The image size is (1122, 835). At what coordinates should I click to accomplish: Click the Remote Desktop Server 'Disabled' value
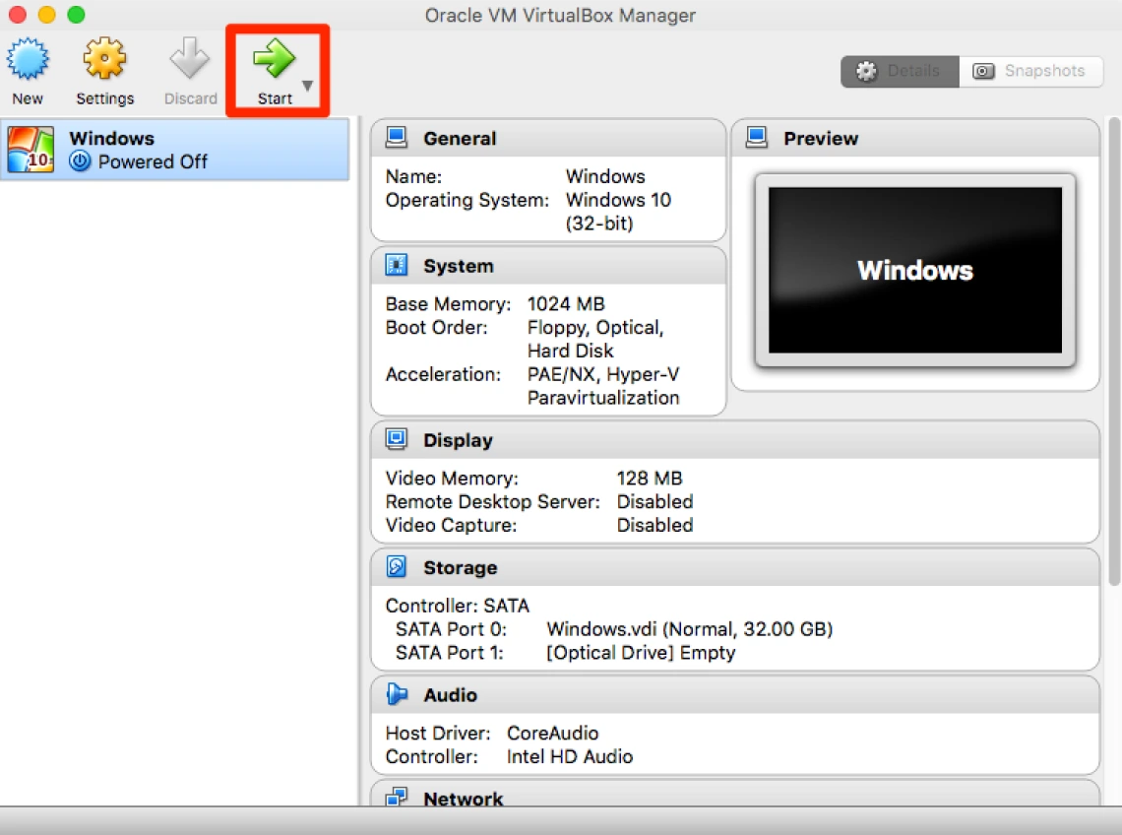[654, 501]
